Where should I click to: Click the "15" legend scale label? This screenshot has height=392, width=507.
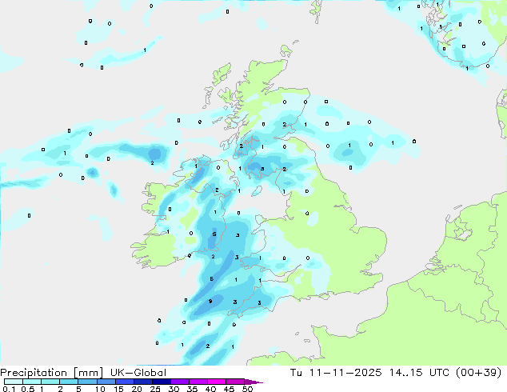pyautogui.click(x=118, y=389)
